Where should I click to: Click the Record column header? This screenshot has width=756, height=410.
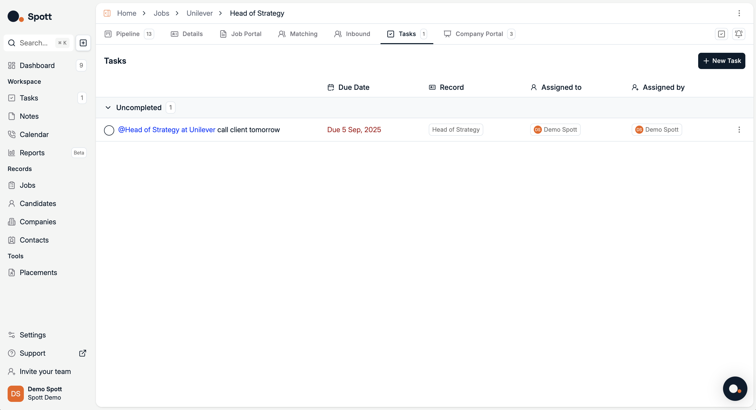tap(446, 88)
